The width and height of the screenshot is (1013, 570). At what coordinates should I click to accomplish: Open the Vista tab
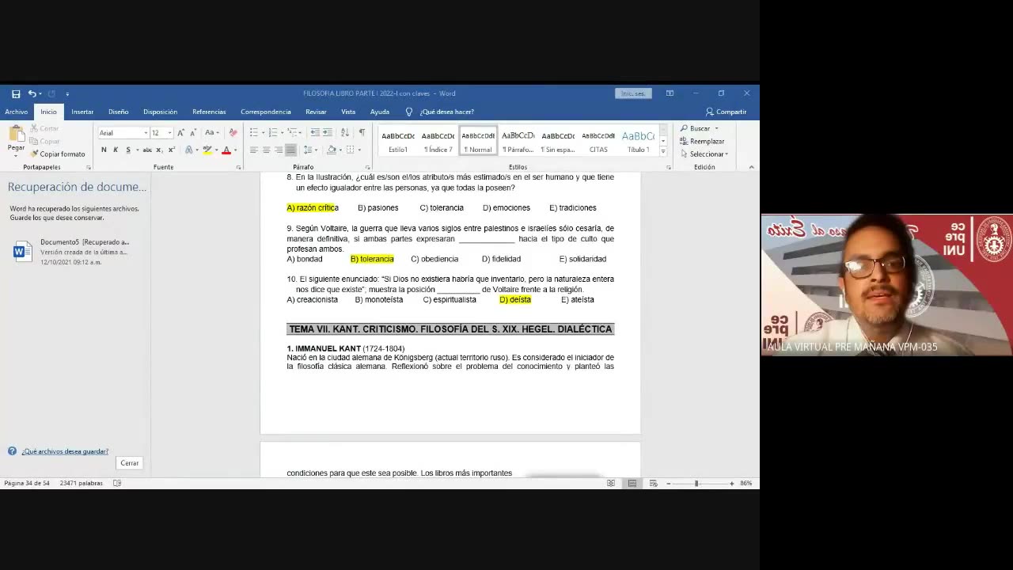point(348,112)
